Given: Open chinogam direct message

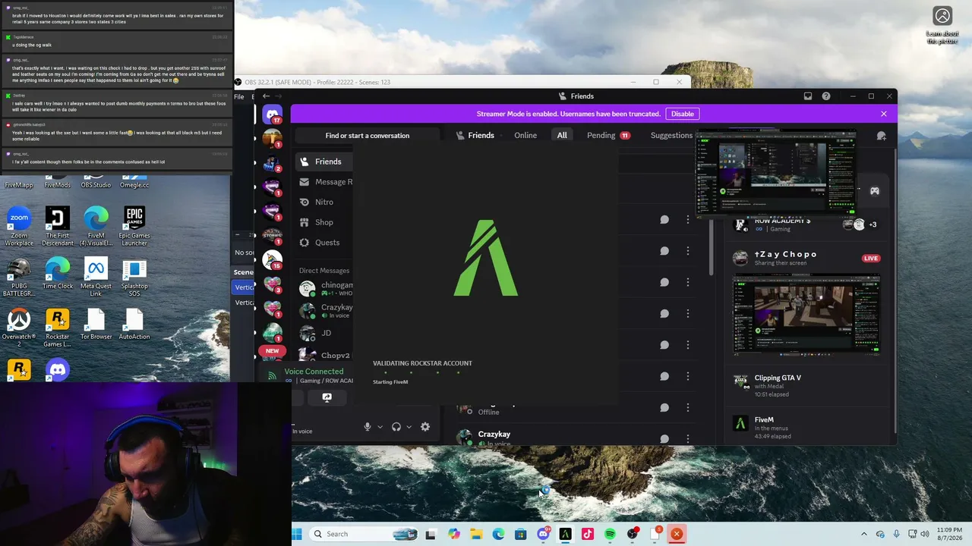Looking at the screenshot, I should (325, 288).
